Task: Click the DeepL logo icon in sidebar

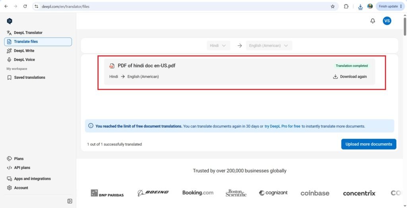Action: point(10,21)
